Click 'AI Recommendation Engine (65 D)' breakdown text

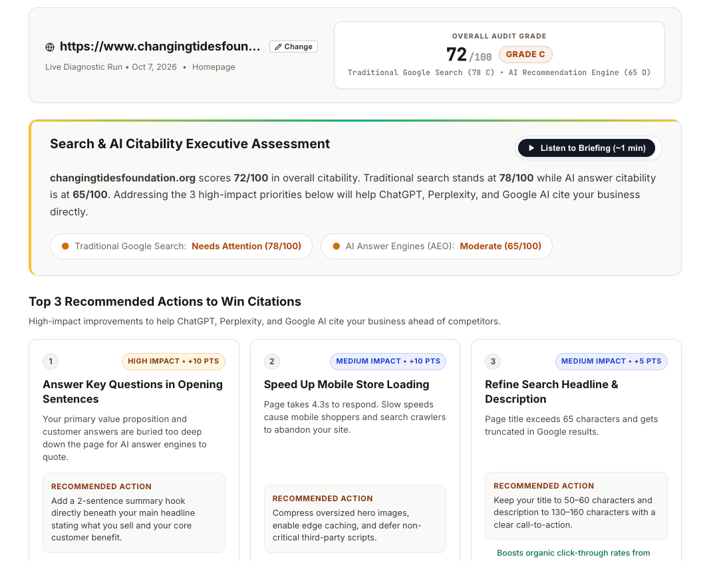click(x=580, y=72)
